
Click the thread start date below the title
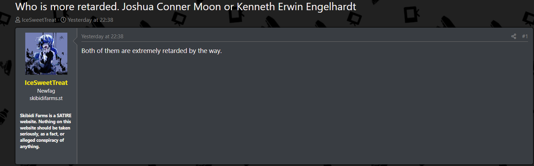coord(90,20)
